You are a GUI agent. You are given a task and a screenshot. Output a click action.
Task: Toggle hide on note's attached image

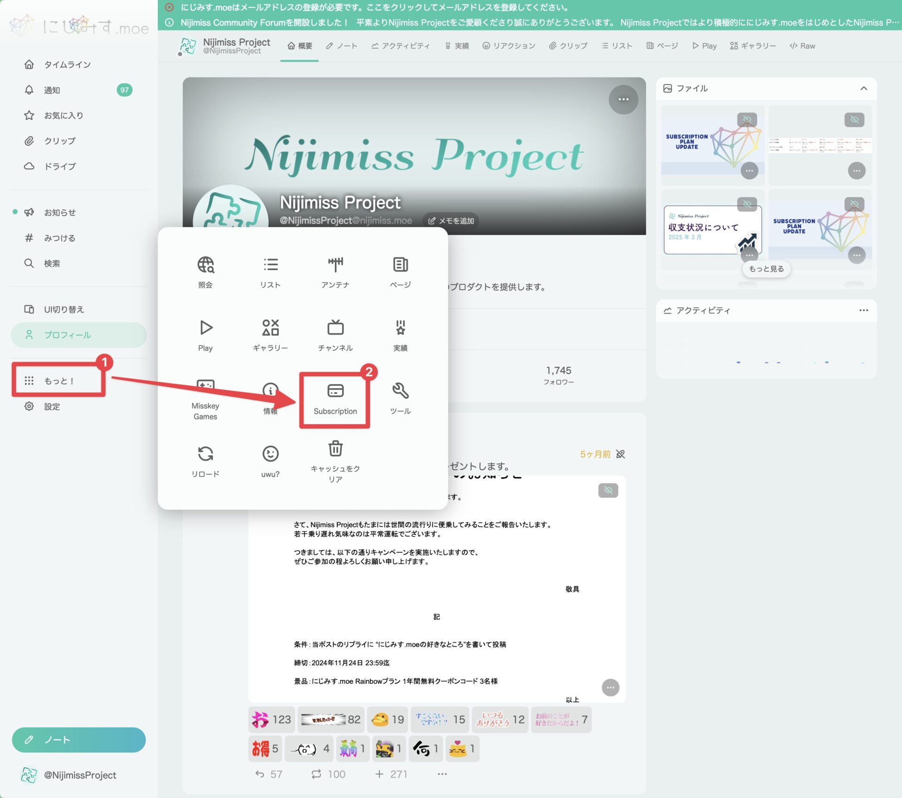coord(608,490)
